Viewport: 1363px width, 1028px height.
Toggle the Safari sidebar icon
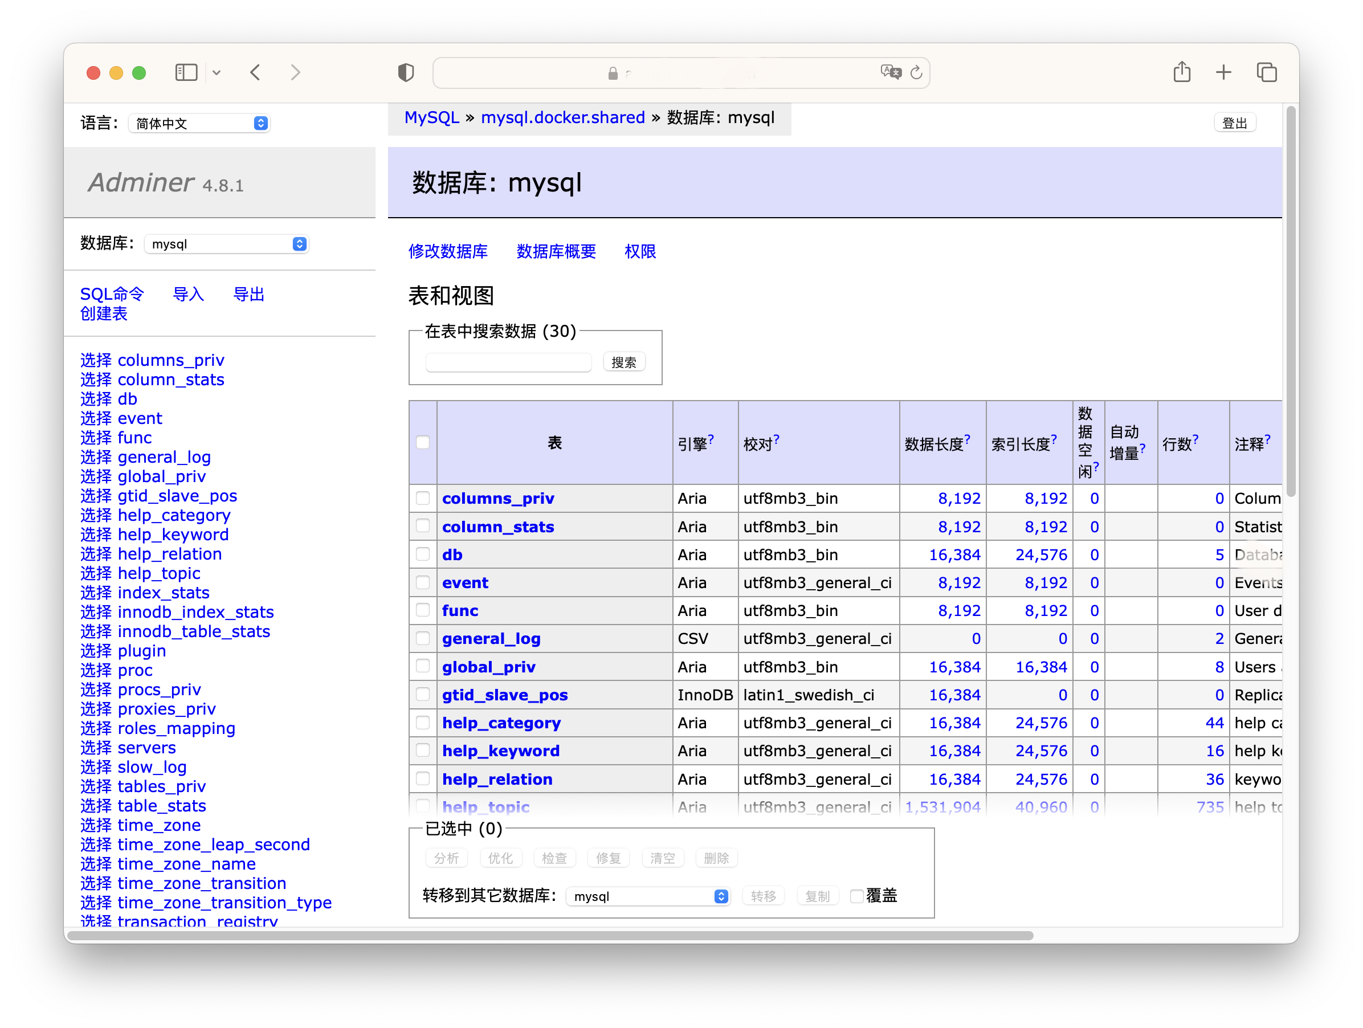[186, 73]
